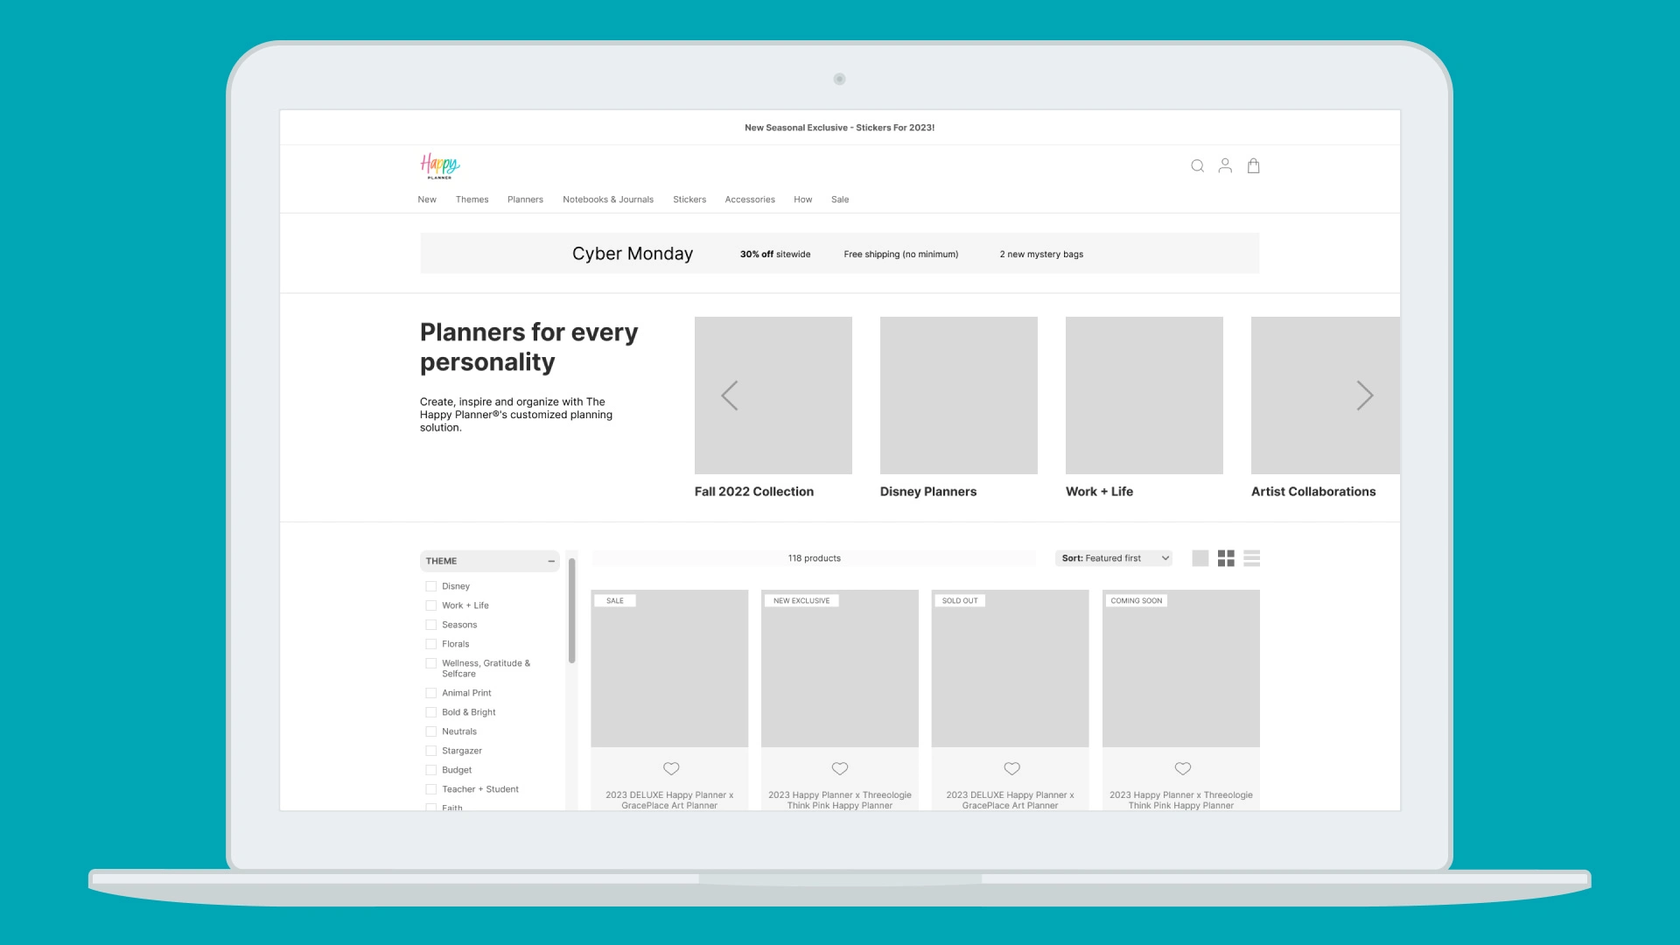This screenshot has width=1680, height=945.
Task: Favorite the NEW EXCLUSIVE Think Pink planner
Action: (x=840, y=768)
